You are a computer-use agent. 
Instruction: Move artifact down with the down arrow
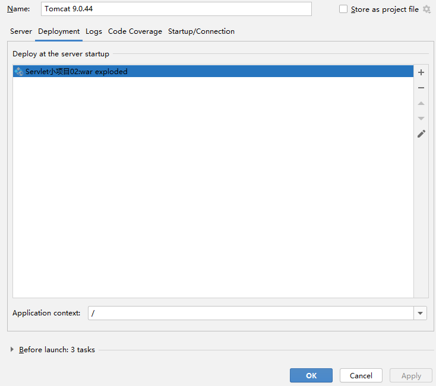421,119
